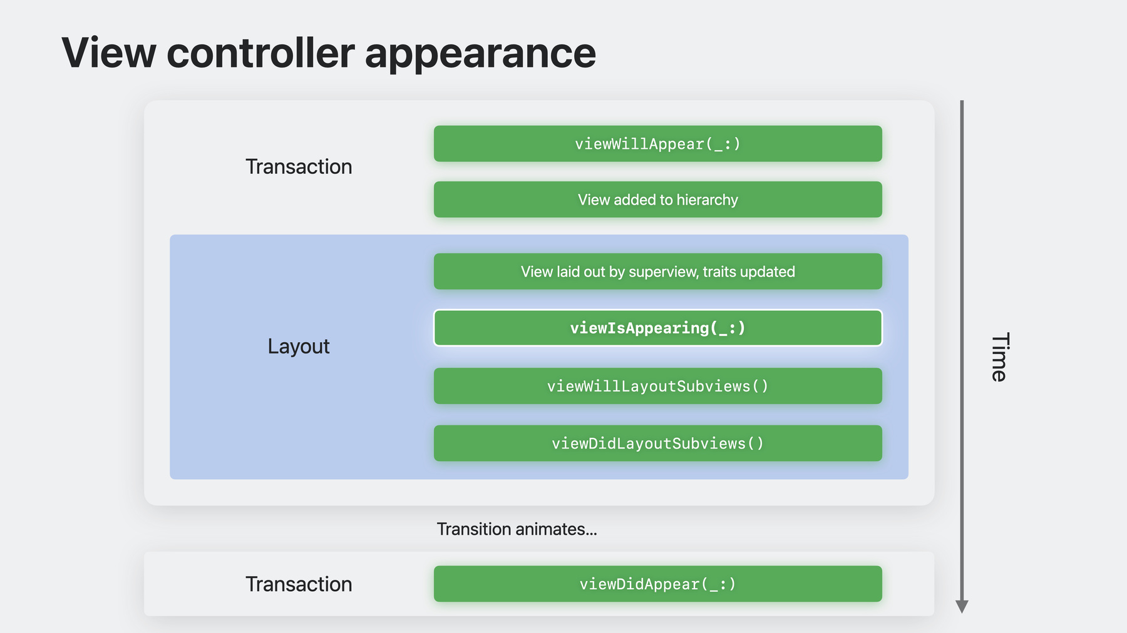Click the vertical time arrow line
This screenshot has height=633, width=1127.
(x=962, y=350)
